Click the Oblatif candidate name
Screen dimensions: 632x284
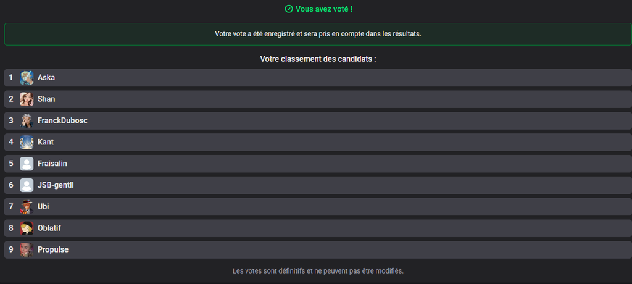click(49, 228)
